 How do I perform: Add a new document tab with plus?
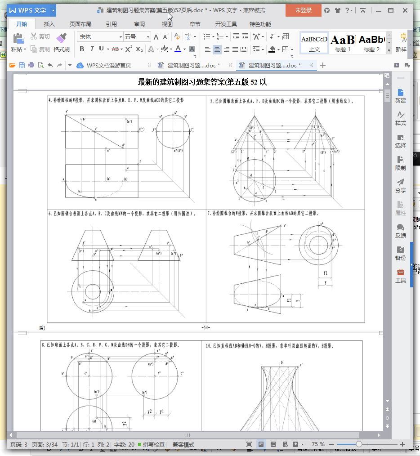tap(322, 66)
